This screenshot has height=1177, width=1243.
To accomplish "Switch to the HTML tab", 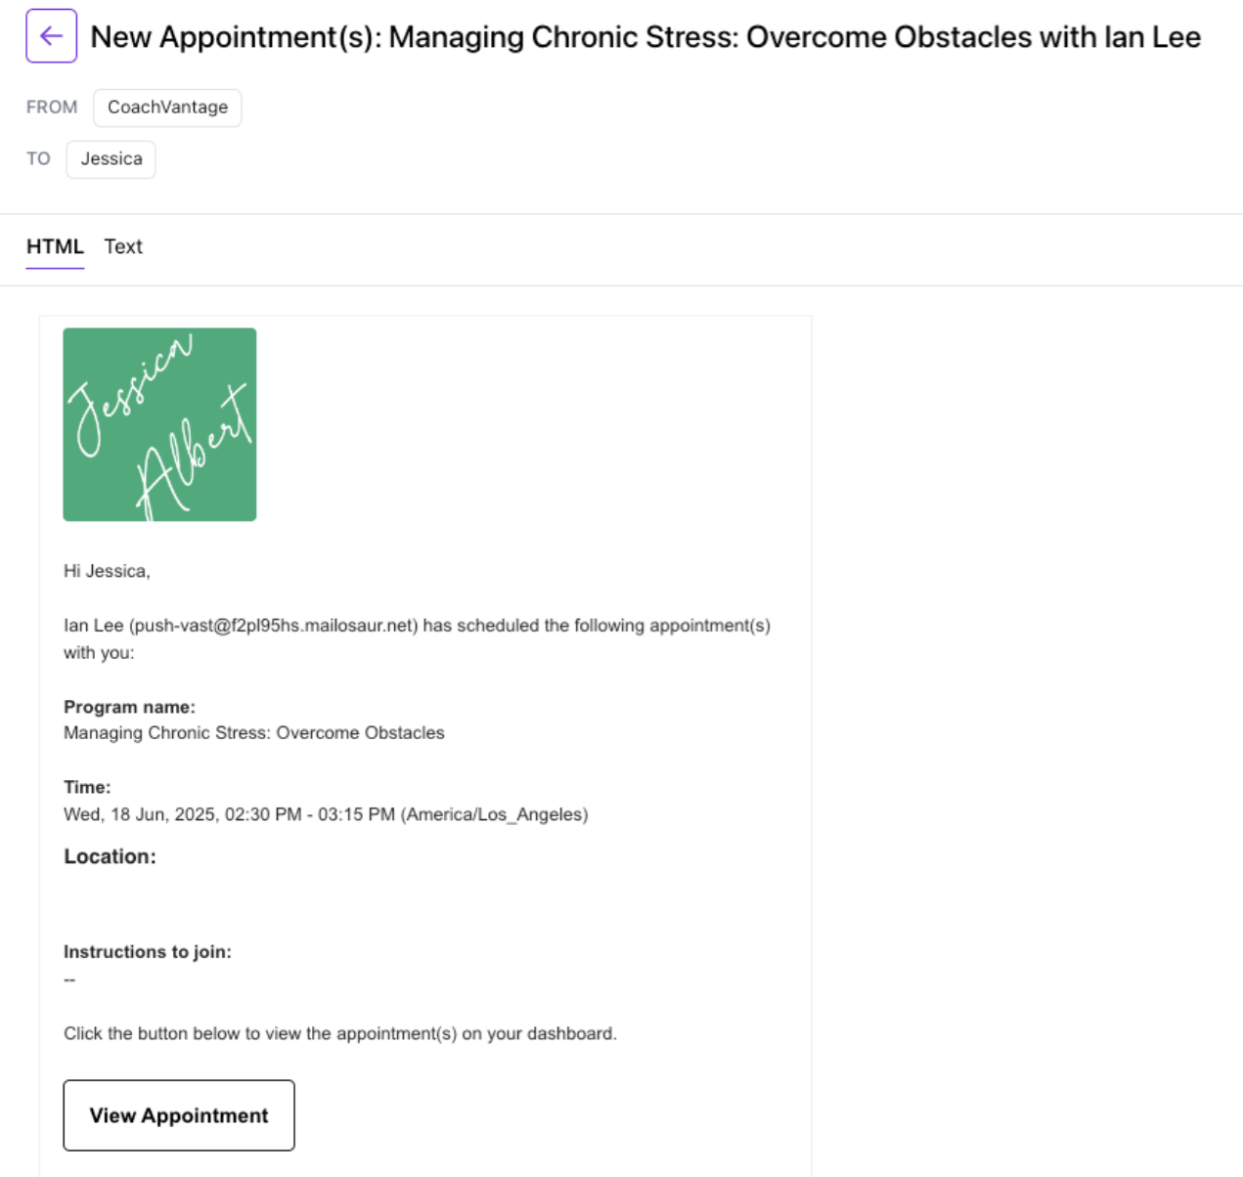I will [55, 246].
